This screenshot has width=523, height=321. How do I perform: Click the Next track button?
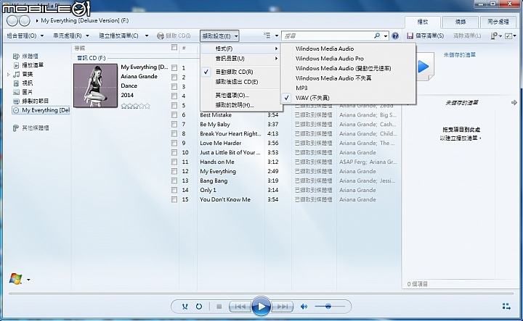point(283,307)
